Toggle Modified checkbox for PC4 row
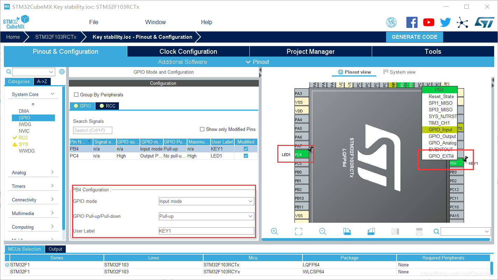This screenshot has height=280, width=498. [x=246, y=156]
